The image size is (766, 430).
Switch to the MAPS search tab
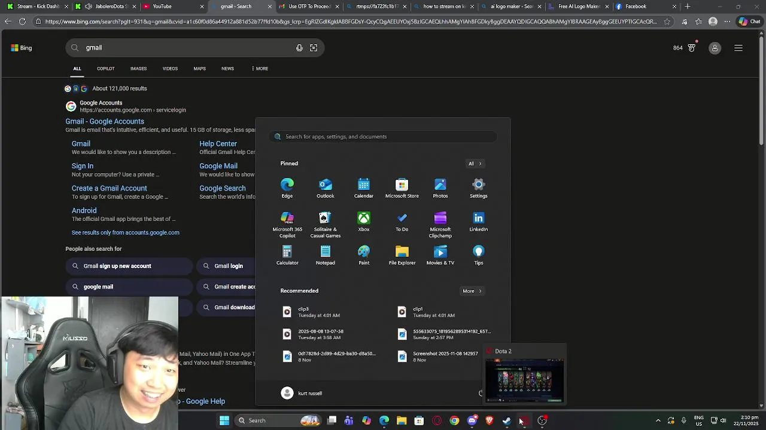(x=199, y=69)
